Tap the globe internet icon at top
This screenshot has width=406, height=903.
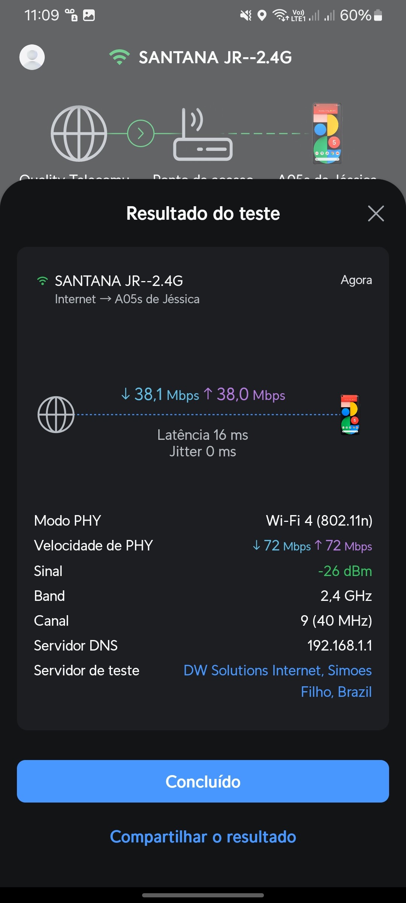pos(79,134)
